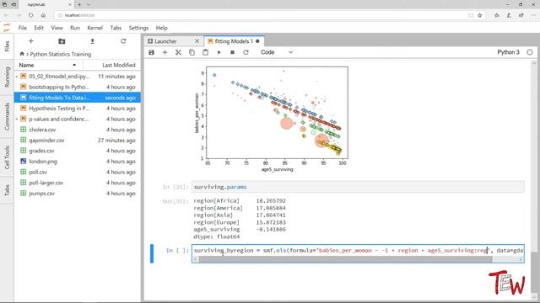Close the Launcher tab
540x303 pixels.
tap(197, 41)
